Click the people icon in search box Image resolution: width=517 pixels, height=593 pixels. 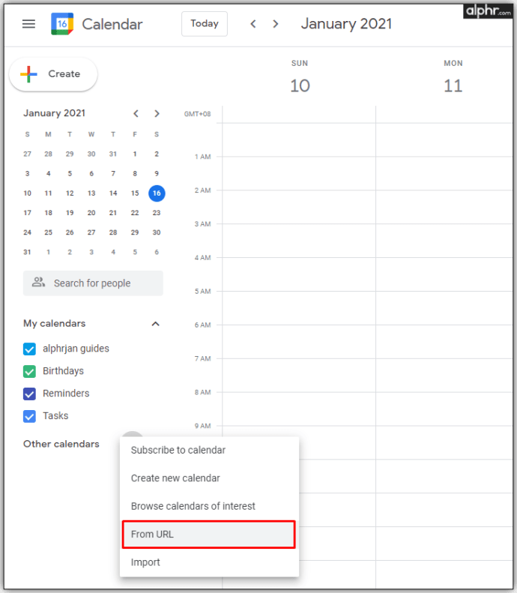coord(38,282)
